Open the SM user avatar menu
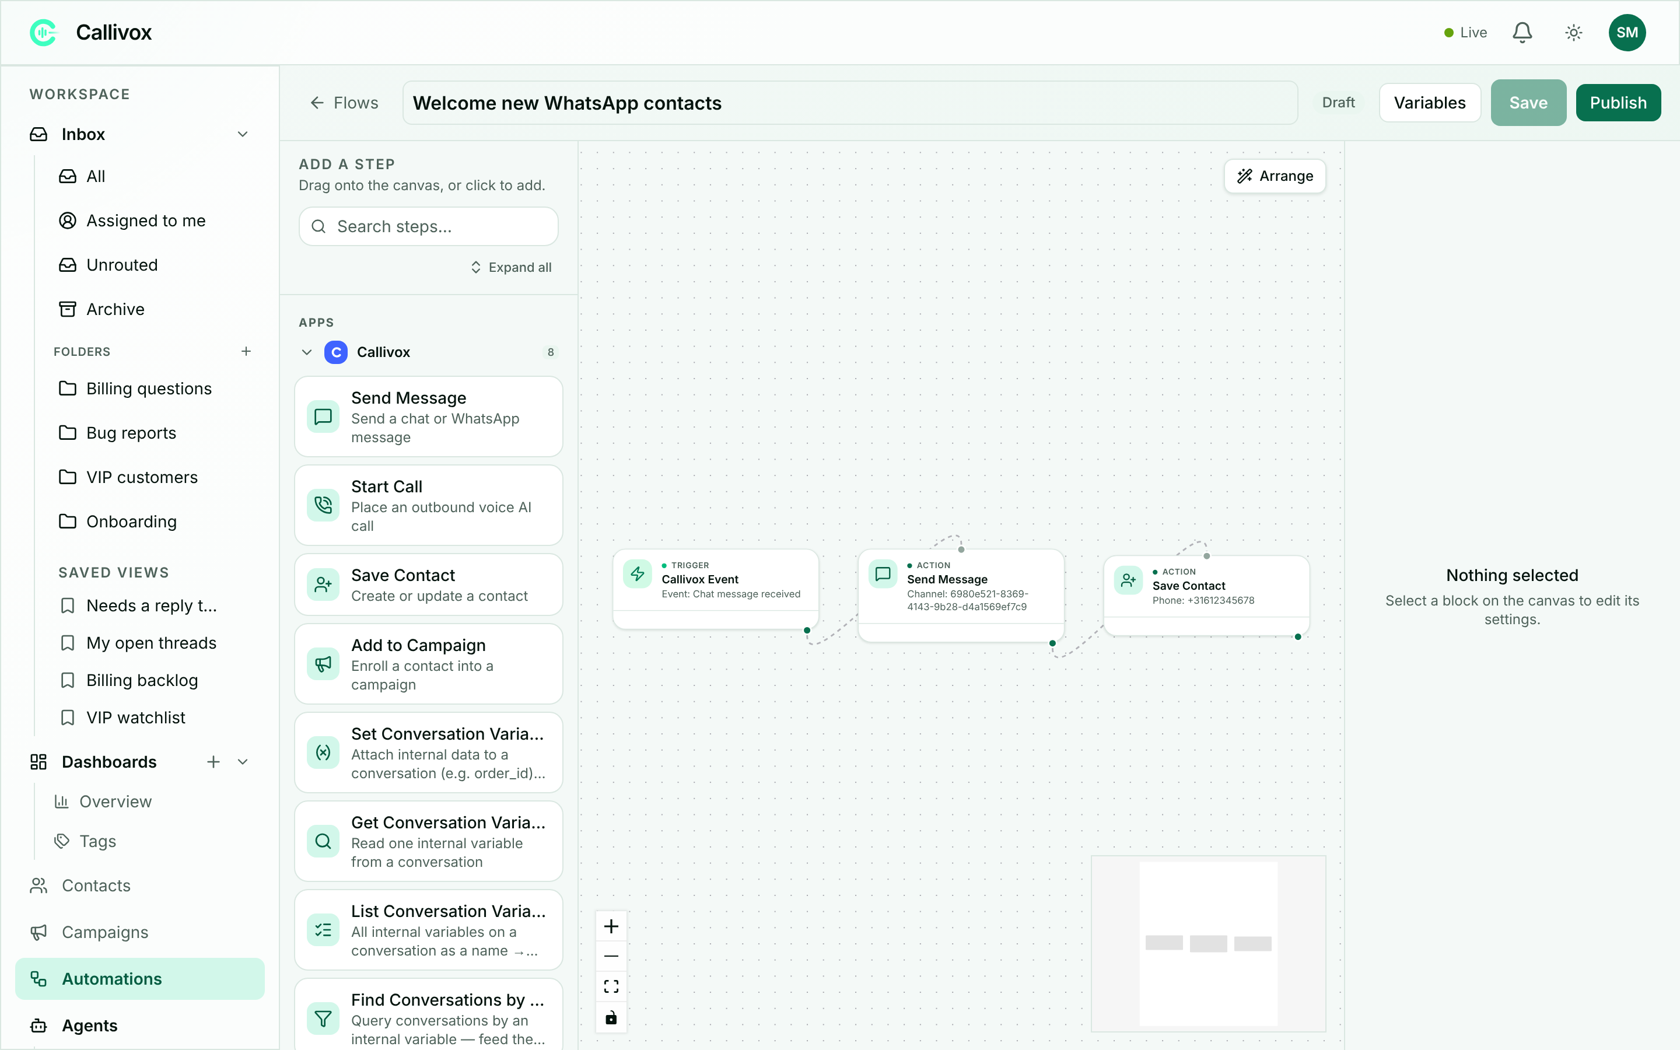Image resolution: width=1680 pixels, height=1050 pixels. pos(1626,33)
